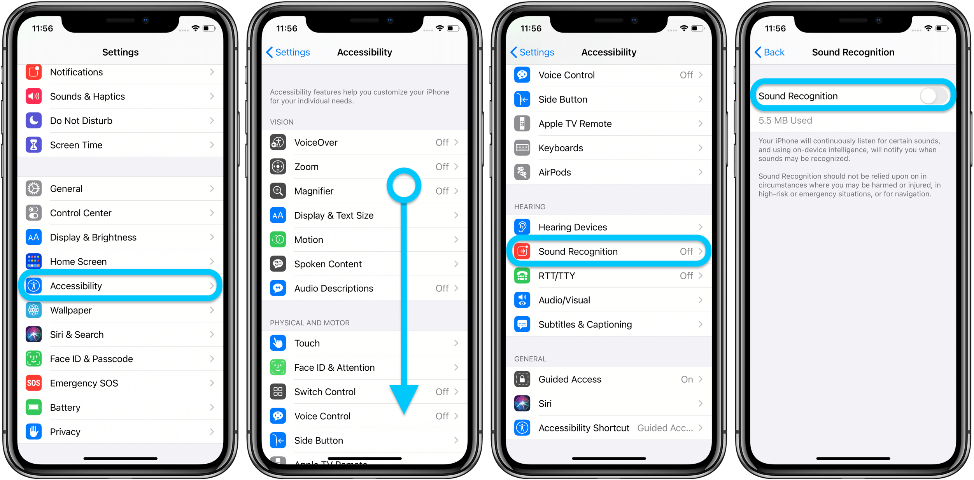Tap Settings back button in Accessibility
The width and height of the screenshot is (974, 480).
point(285,52)
